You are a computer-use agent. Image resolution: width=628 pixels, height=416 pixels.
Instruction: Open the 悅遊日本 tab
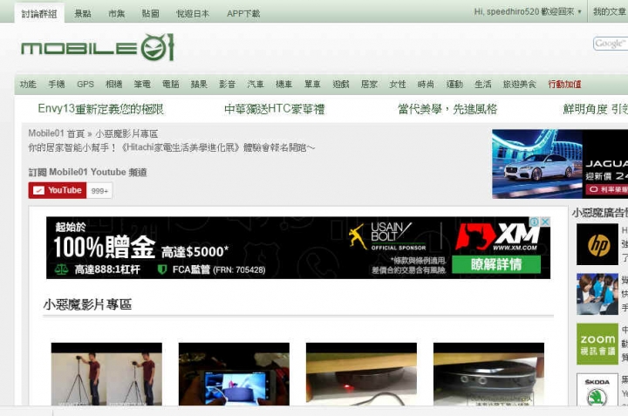coord(193,14)
